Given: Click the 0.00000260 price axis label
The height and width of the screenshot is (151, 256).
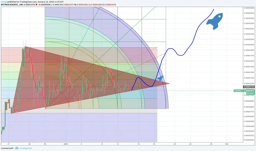Looking at the screenshot, I should point(249,140).
